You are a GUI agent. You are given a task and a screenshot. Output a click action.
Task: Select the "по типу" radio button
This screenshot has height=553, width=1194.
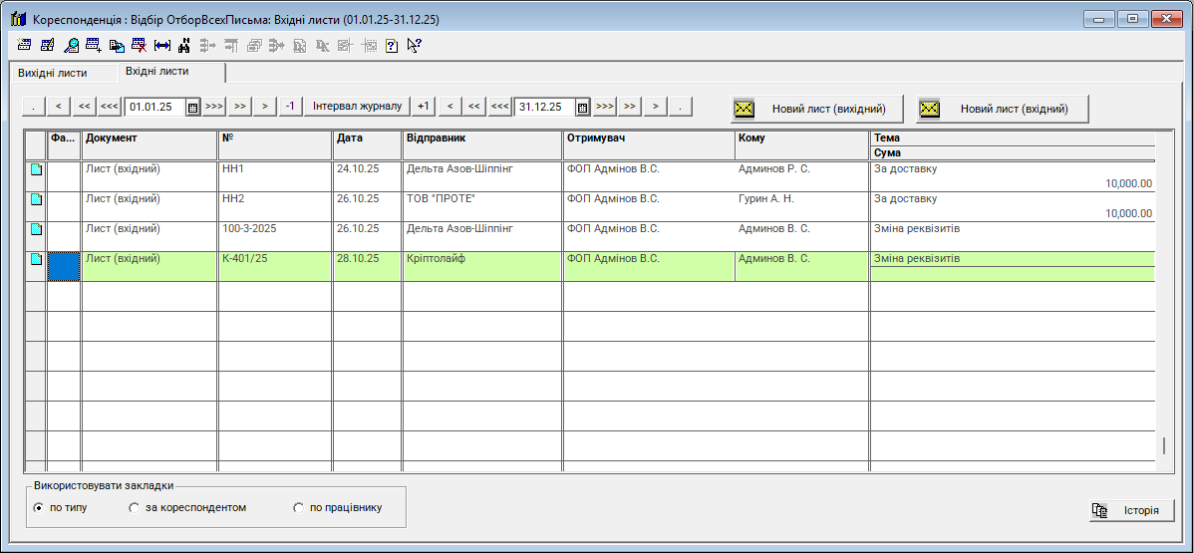coord(39,508)
